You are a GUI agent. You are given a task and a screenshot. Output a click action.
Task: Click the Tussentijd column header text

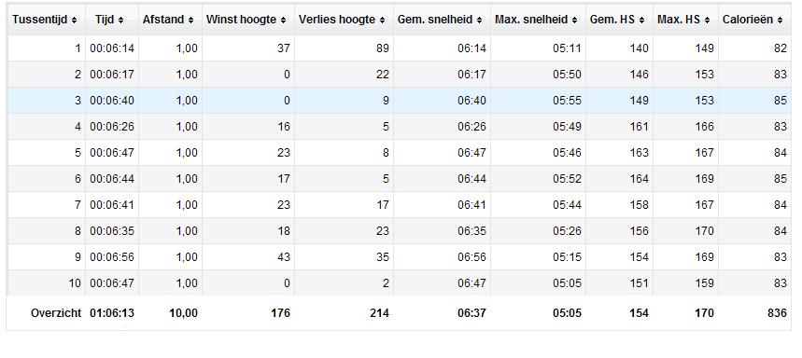click(x=40, y=20)
